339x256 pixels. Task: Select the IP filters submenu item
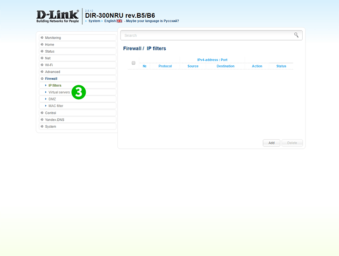pos(55,85)
